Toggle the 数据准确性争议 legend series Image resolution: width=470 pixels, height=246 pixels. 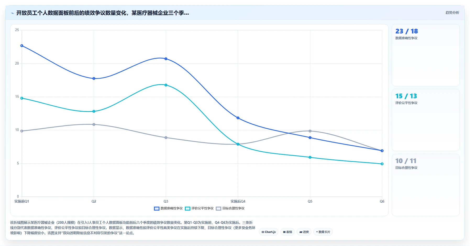tap(168, 208)
